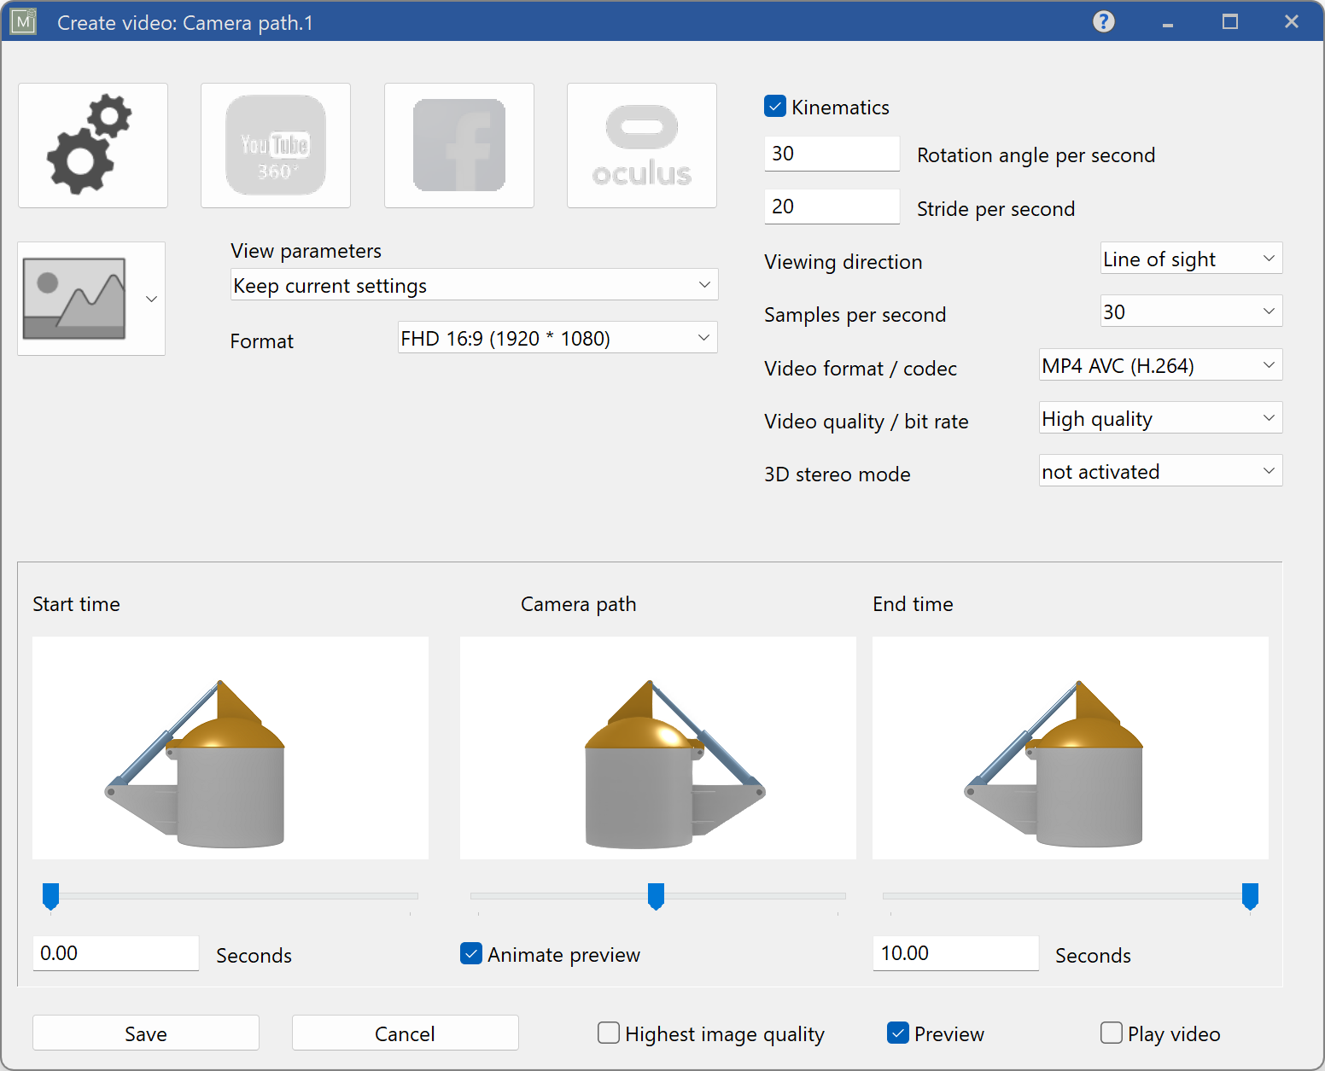Change the Video format / codec selection
The height and width of the screenshot is (1071, 1325).
[x=1159, y=364]
